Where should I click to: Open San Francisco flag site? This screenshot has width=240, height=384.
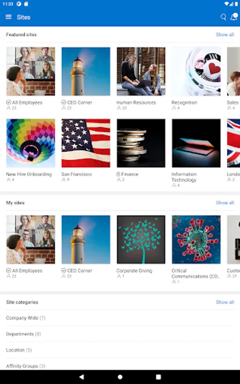[86, 143]
